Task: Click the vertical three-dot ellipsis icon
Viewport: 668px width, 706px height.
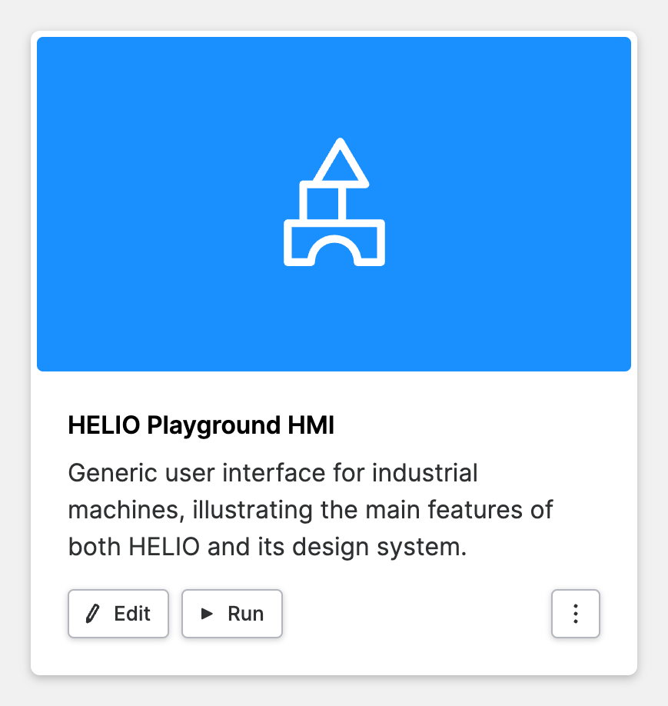Action: (575, 614)
